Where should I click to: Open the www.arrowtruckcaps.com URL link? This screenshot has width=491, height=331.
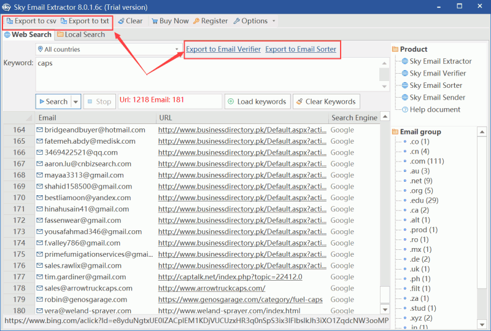pos(212,288)
